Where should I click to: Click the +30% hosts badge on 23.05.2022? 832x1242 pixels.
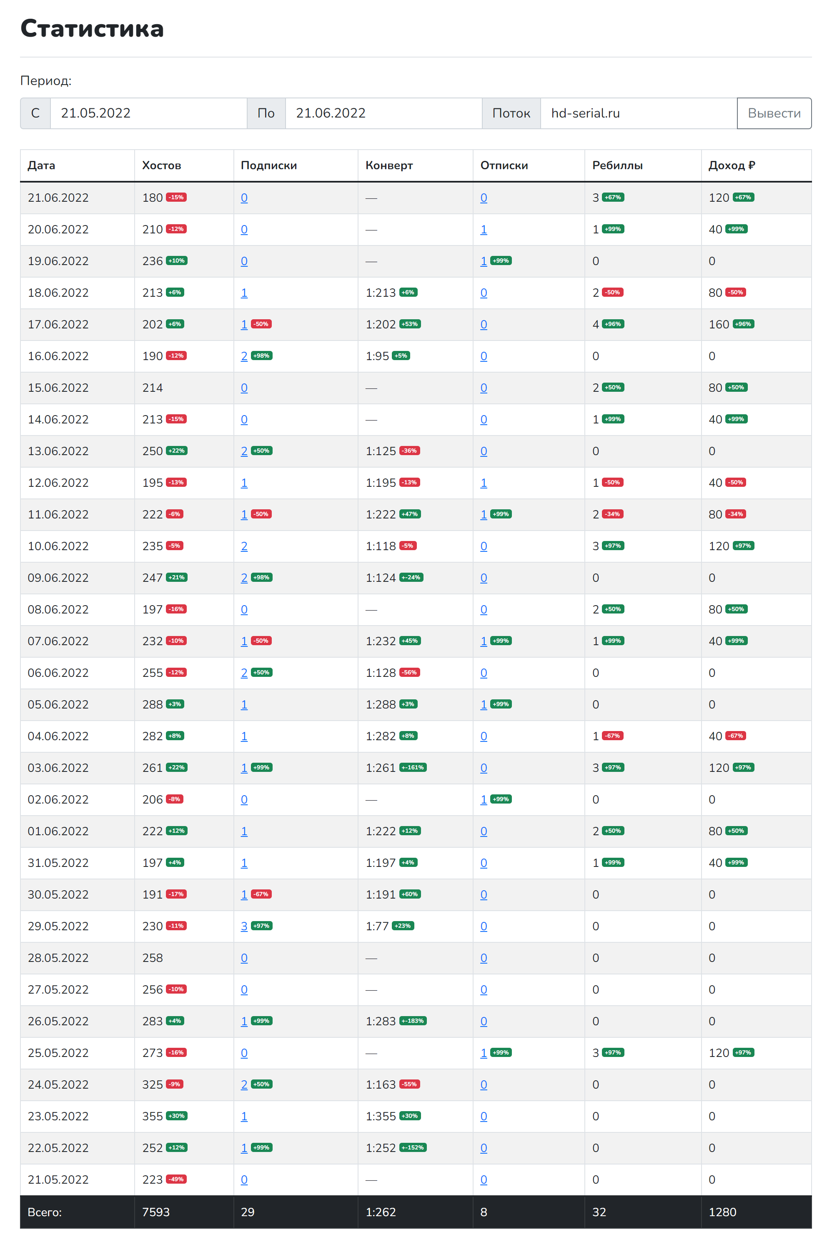coord(176,1116)
